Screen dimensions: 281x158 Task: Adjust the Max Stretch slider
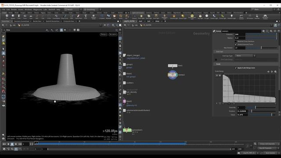[262, 48]
